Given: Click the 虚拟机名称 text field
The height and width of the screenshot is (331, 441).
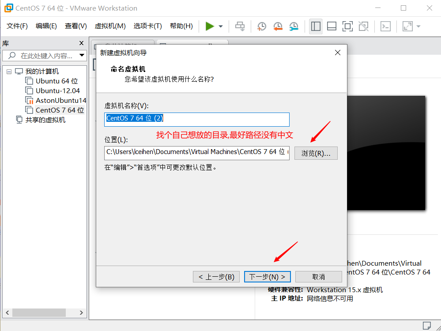Looking at the screenshot, I should click(x=196, y=120).
